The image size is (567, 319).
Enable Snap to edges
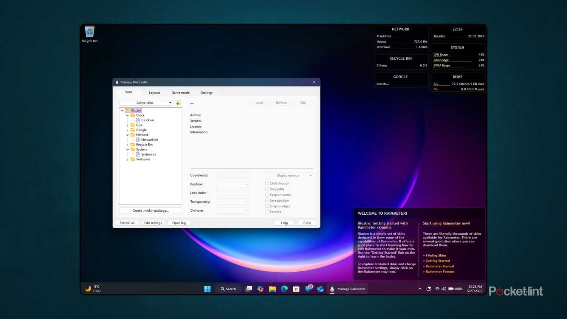267,206
